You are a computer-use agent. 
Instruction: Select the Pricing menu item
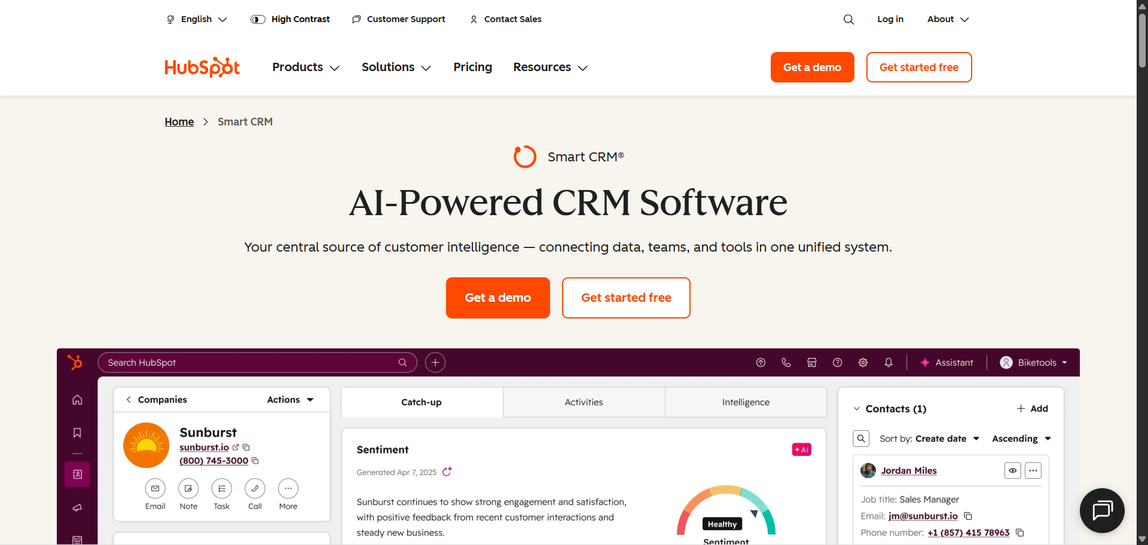[x=472, y=68]
